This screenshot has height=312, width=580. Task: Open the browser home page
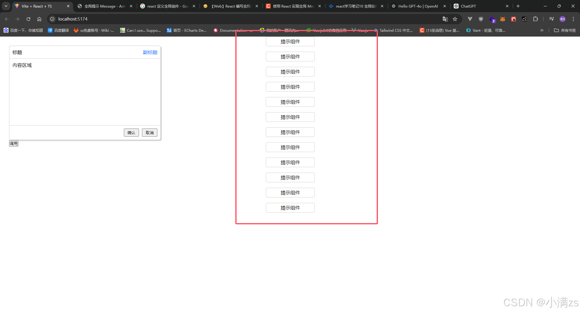(39, 19)
